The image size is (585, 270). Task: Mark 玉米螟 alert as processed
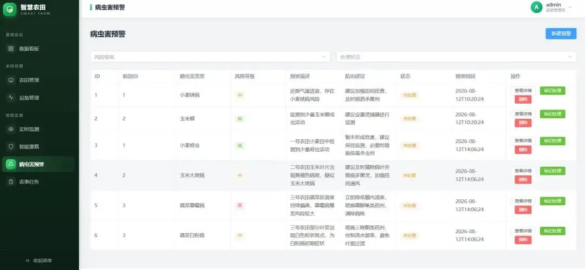click(552, 114)
